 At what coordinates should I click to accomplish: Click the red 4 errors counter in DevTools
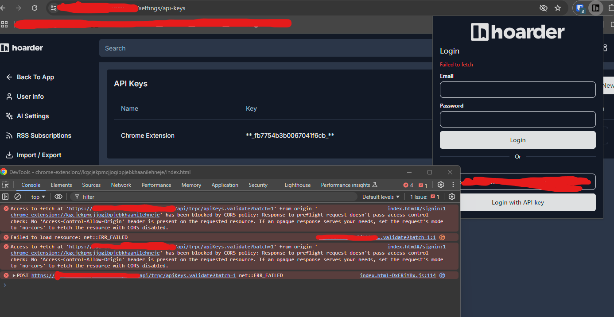(x=408, y=185)
